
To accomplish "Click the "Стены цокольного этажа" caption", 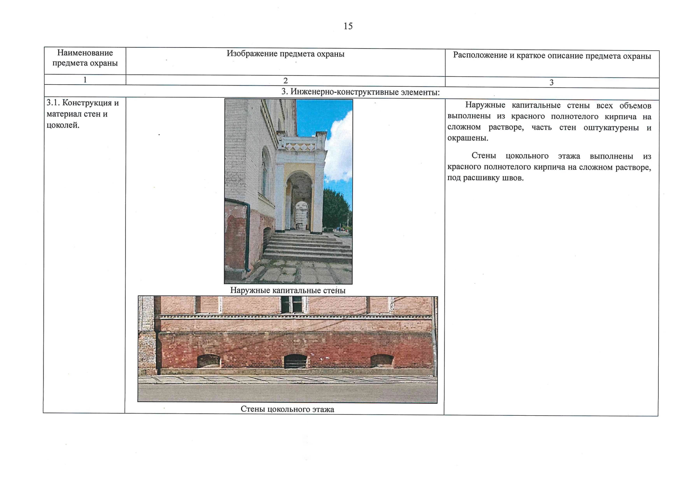I will point(287,409).
